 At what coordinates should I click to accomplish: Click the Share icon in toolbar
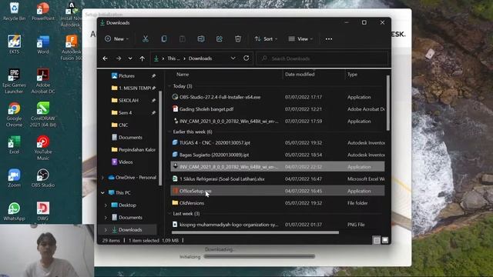pos(220,39)
